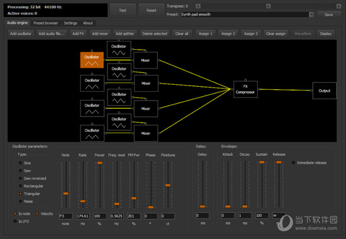Screen dimensions: 346x239
Task: Click the FM Pwr field 201
Action: pyautogui.click(x=134, y=216)
